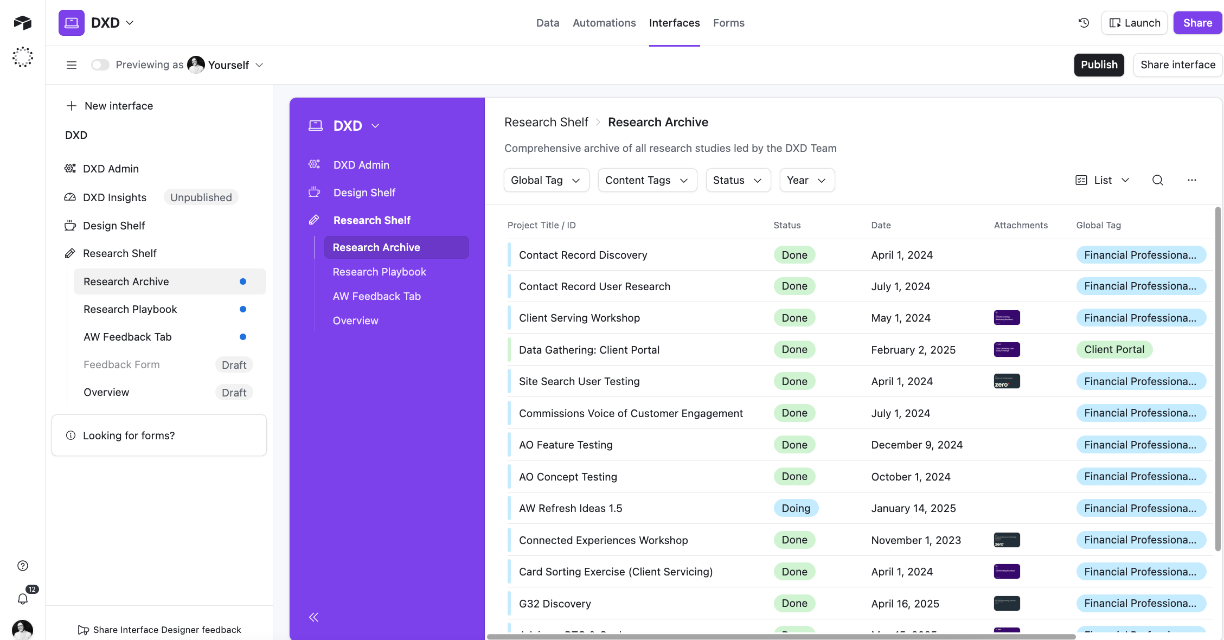Collapse purple sidebar with double-chevron icon
The image size is (1224, 640).
coord(313,617)
